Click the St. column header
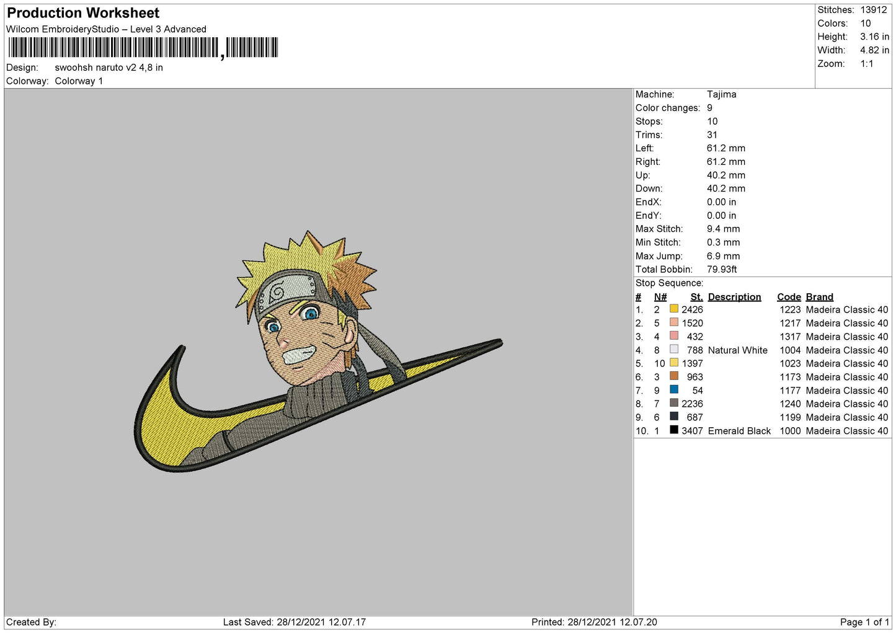 tap(696, 297)
